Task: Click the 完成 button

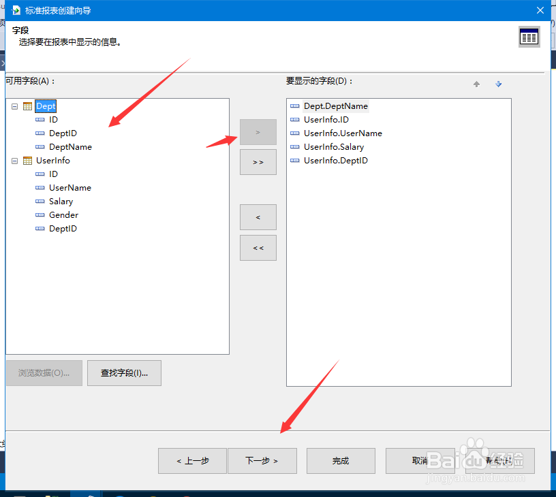Action: [x=340, y=461]
